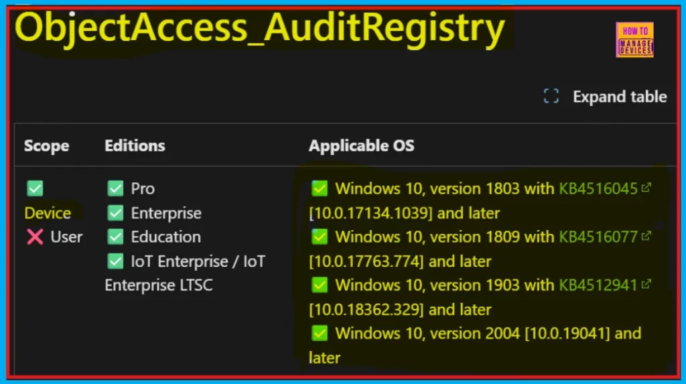Click the check icon beside Pro

[x=115, y=188]
